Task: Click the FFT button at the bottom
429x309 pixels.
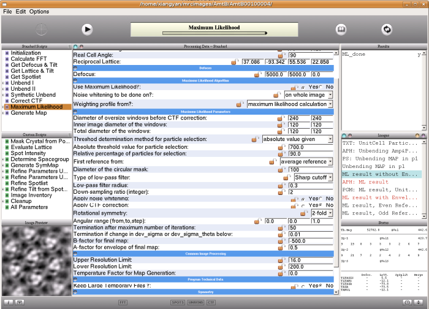Action: pyautogui.click(x=123, y=302)
